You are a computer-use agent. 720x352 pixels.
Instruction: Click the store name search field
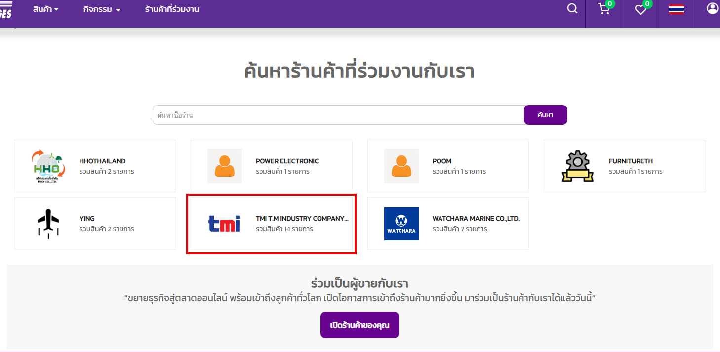(338, 115)
